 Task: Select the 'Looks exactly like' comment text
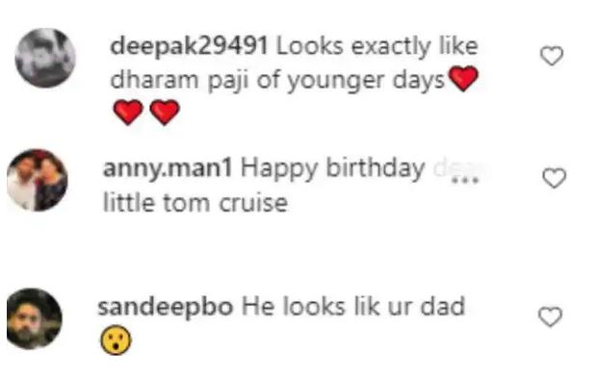pyautogui.click(x=377, y=47)
